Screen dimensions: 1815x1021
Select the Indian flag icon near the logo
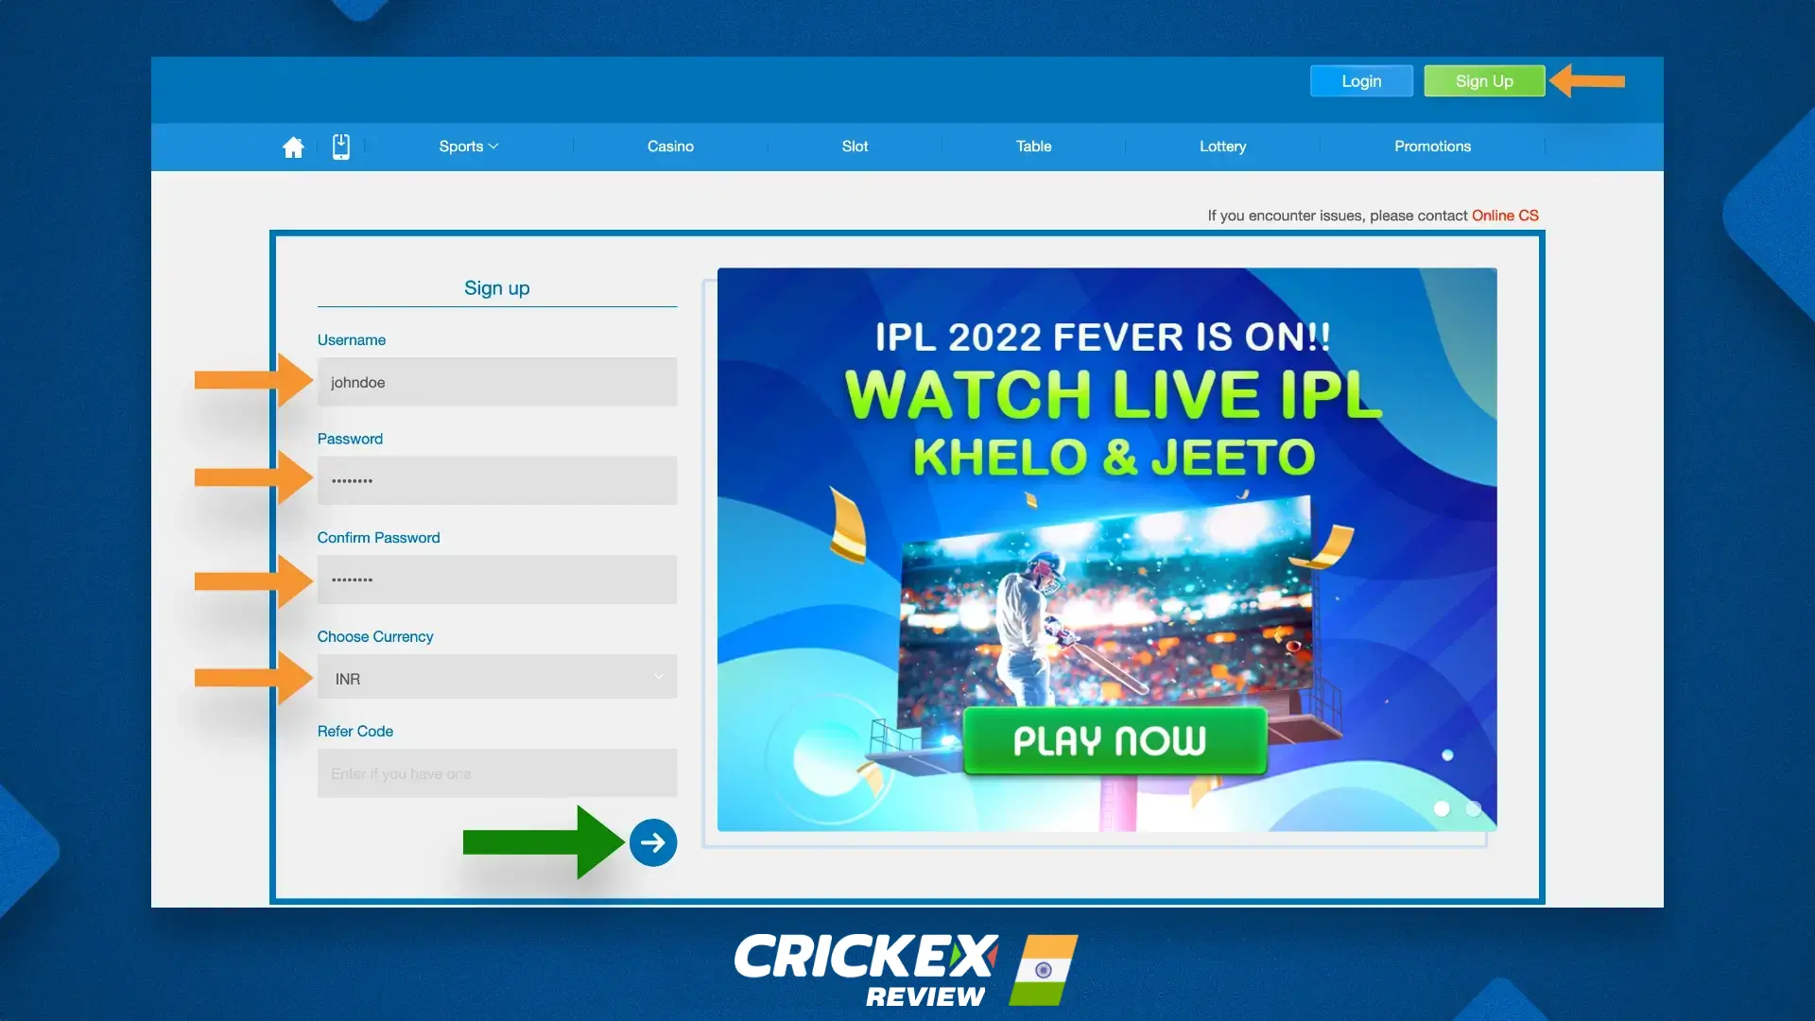point(1045,970)
